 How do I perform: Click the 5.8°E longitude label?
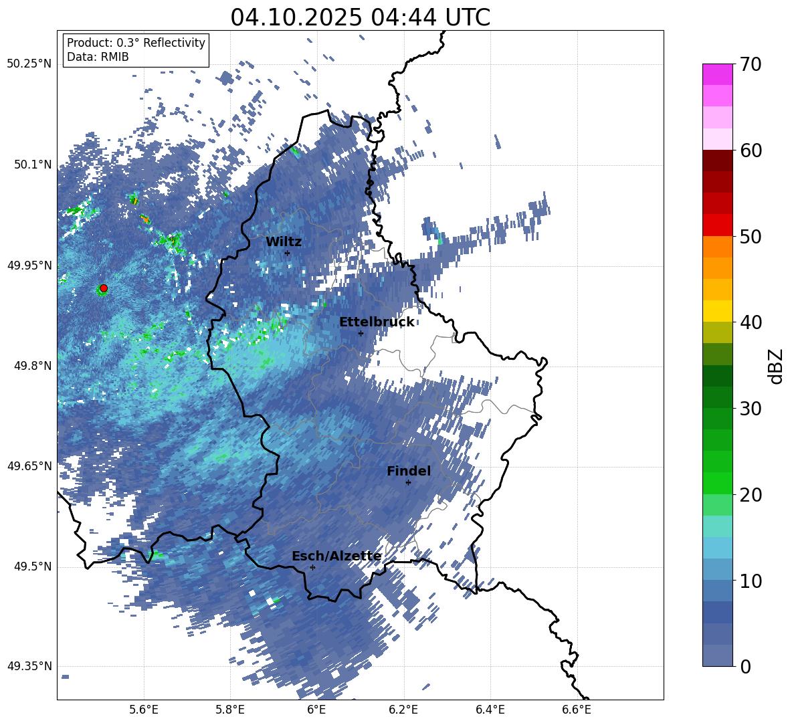(230, 710)
